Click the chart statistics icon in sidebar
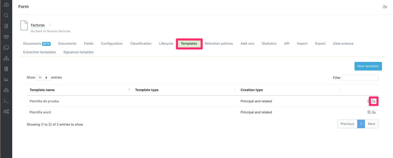The width and height of the screenshot is (393, 158). coord(6,79)
